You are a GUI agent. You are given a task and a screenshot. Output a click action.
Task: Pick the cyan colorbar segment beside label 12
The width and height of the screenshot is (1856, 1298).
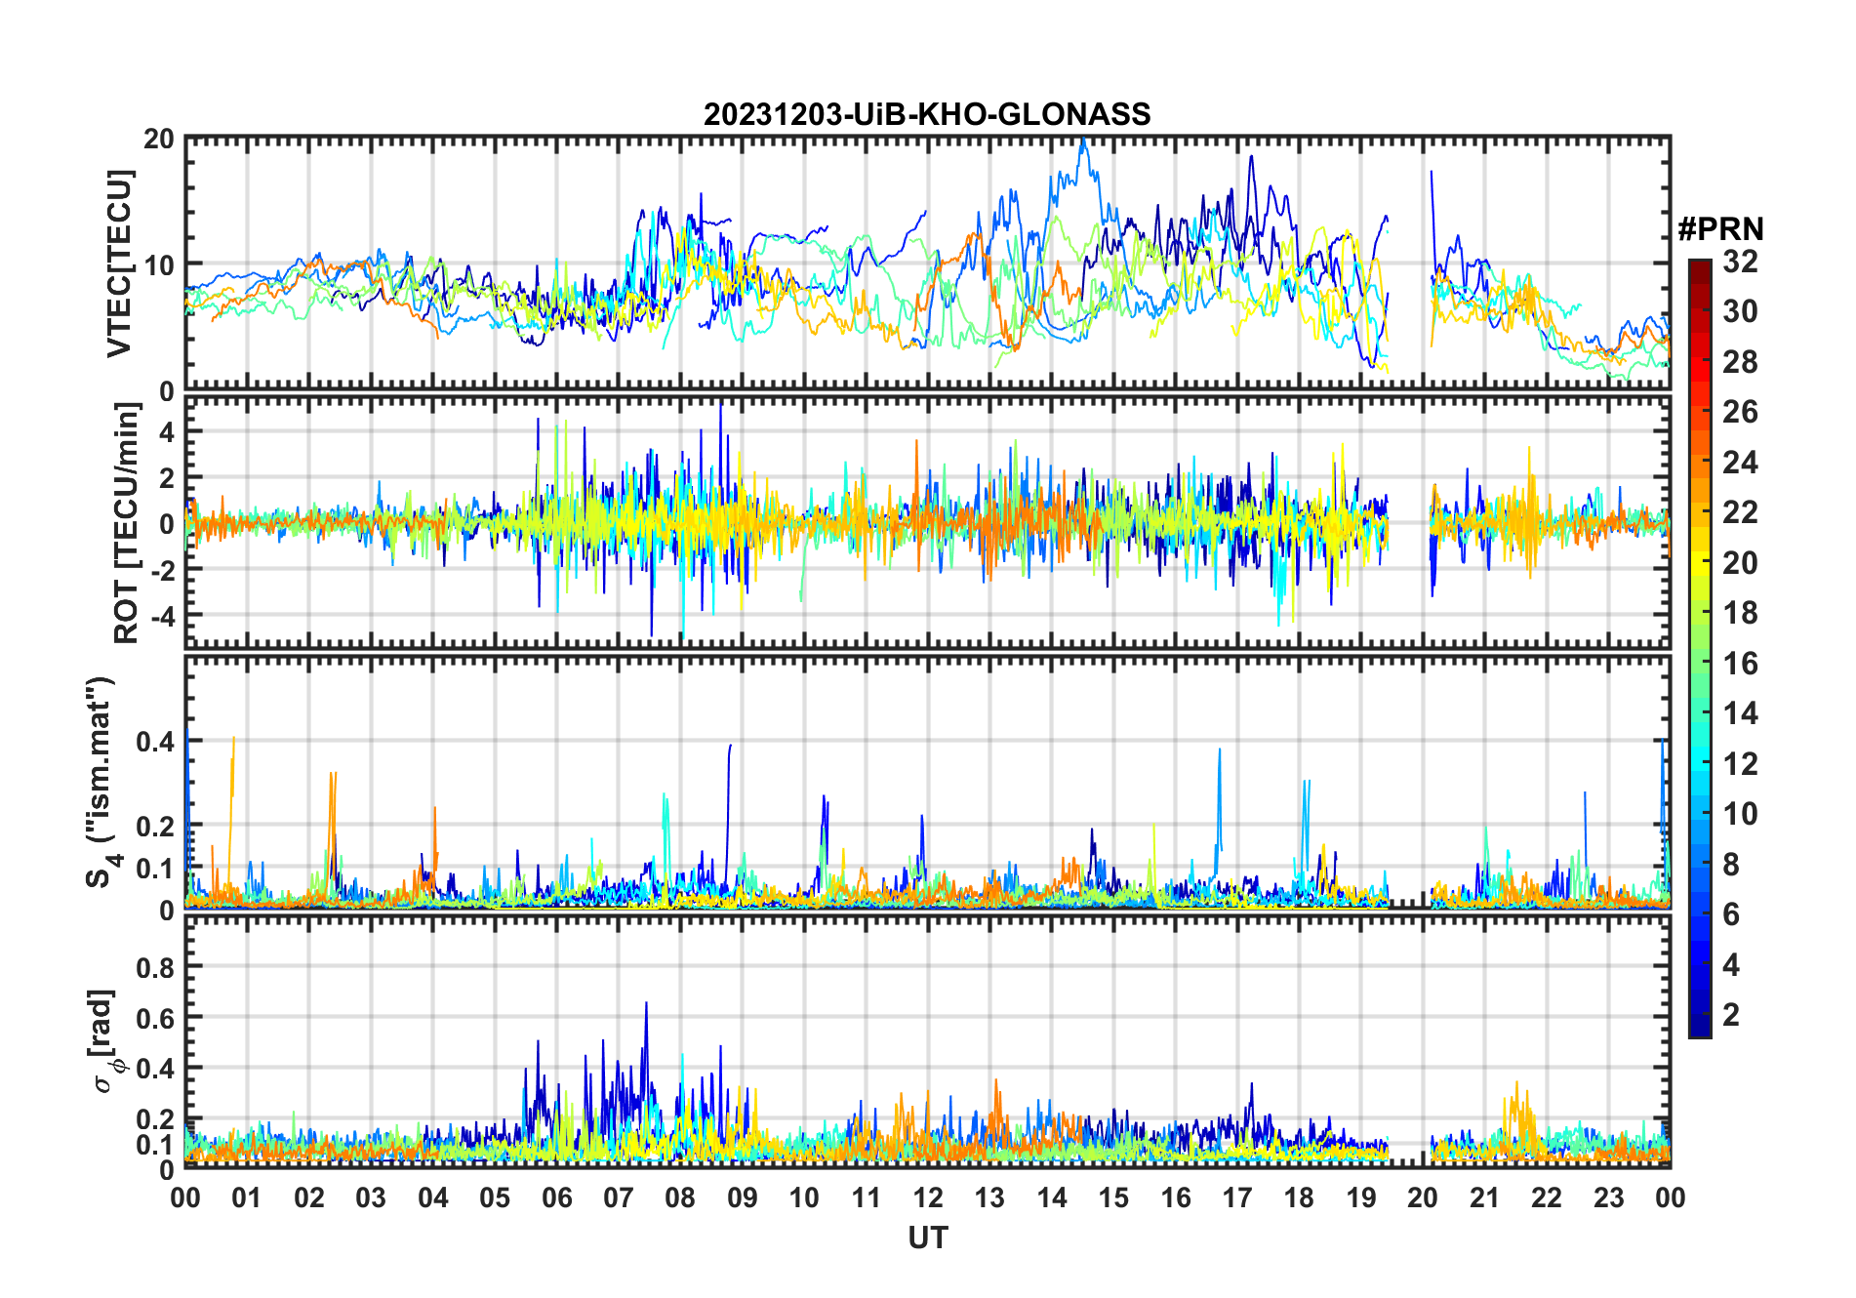pyautogui.click(x=1700, y=763)
